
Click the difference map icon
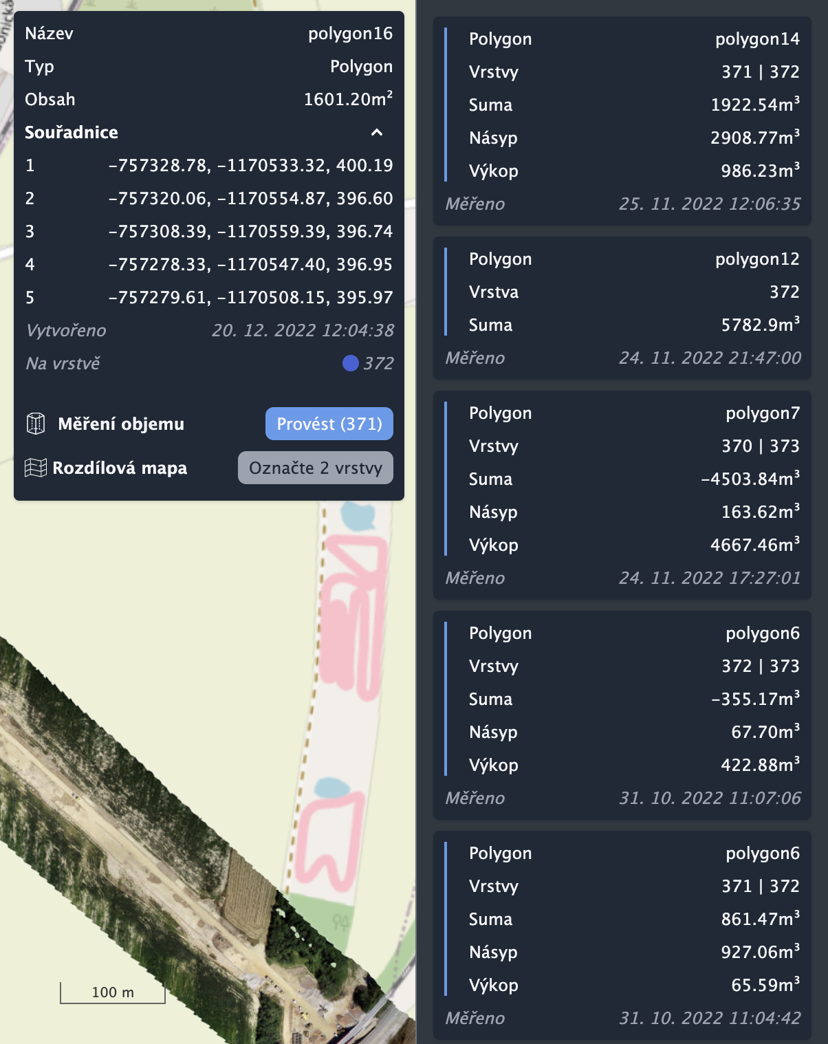tap(35, 468)
